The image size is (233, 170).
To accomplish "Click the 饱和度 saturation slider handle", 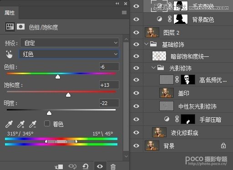I will [x=68, y=95].
